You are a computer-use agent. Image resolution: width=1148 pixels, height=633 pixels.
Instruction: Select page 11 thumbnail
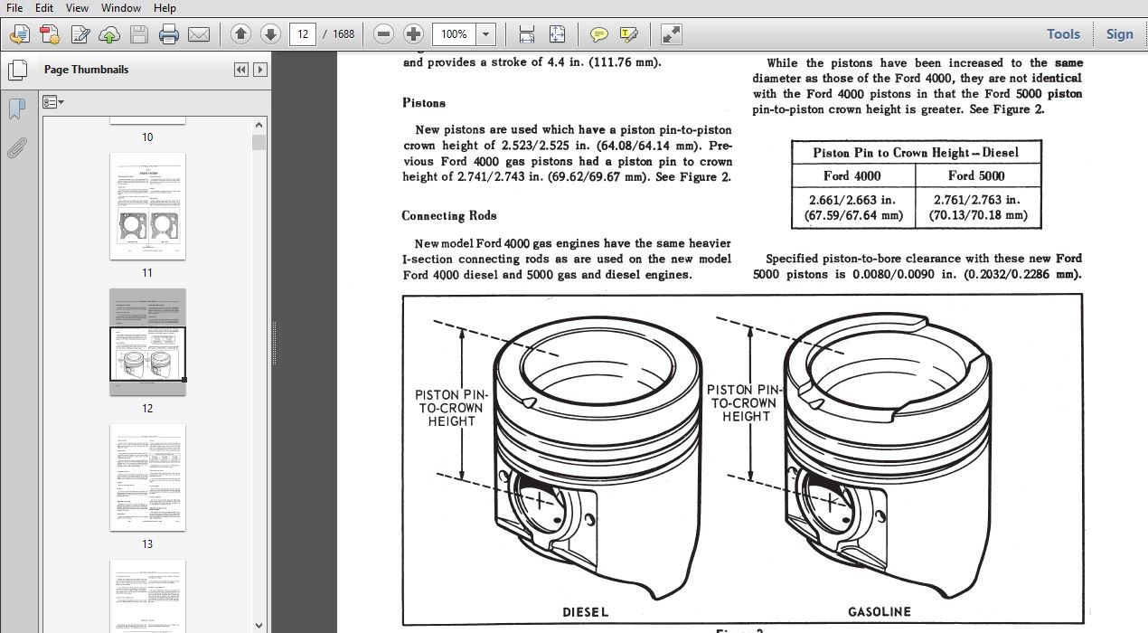147,206
